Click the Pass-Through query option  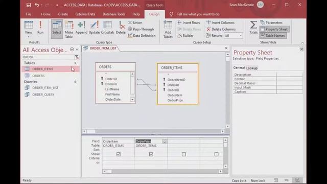point(141,29)
